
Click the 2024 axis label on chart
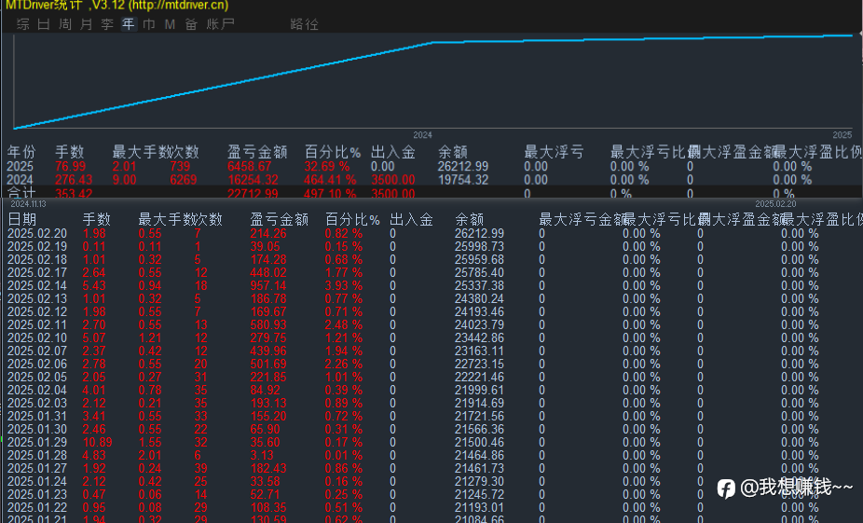point(422,135)
